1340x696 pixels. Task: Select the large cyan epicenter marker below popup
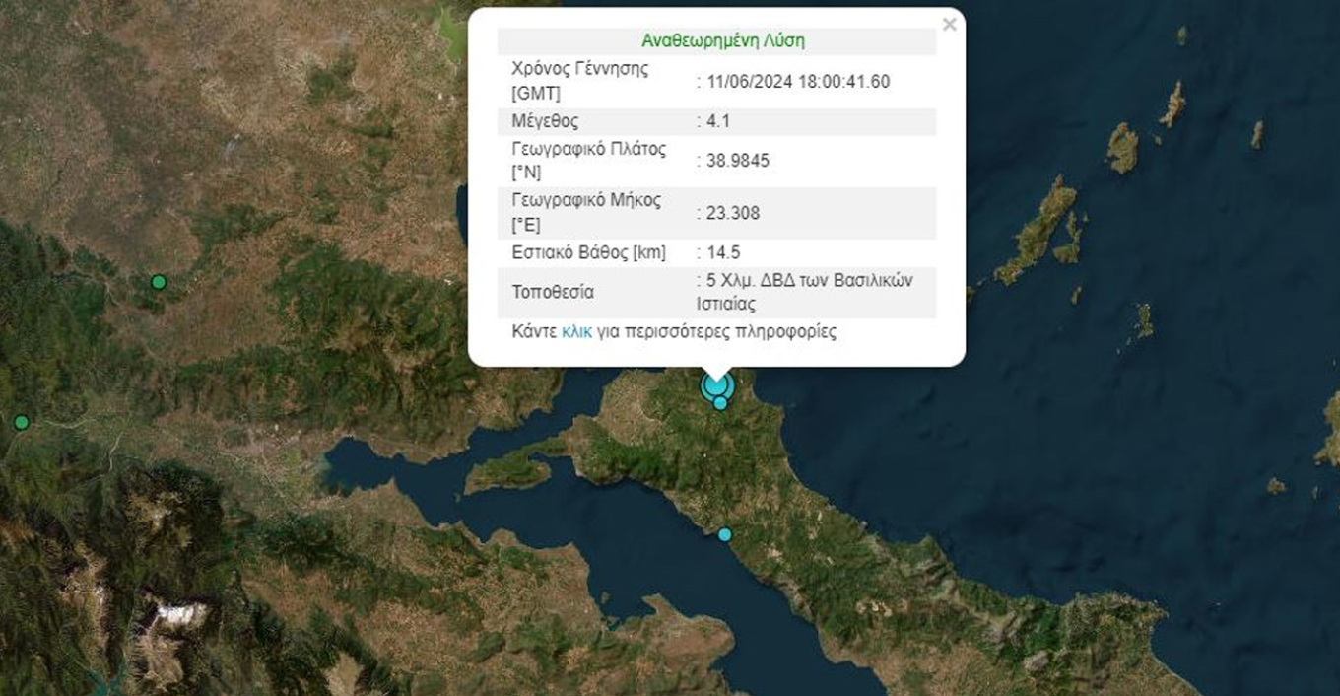coord(715,384)
